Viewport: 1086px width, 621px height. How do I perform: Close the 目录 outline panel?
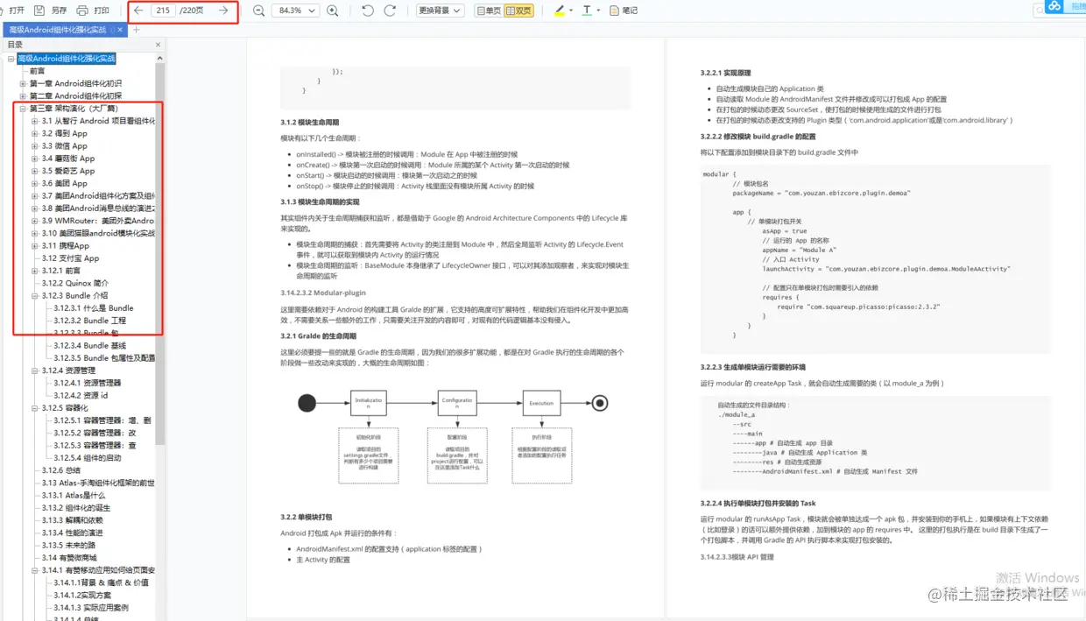point(159,45)
